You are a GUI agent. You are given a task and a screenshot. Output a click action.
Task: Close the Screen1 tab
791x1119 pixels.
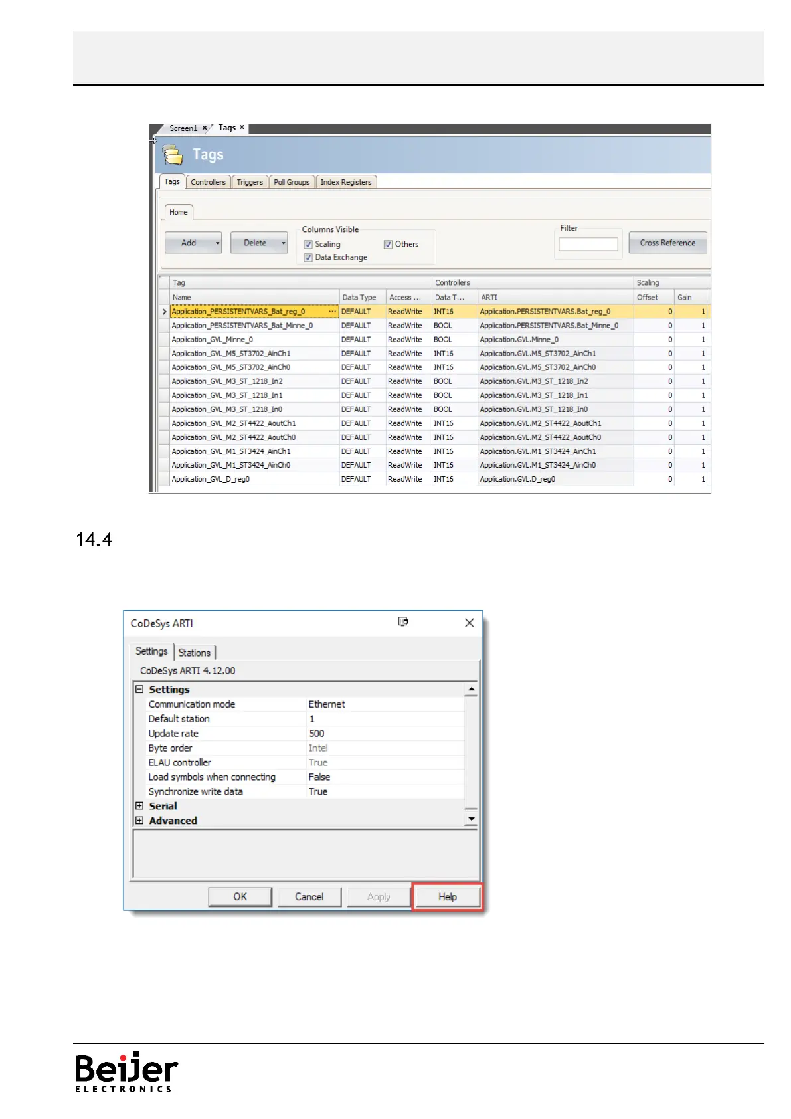[x=205, y=128]
